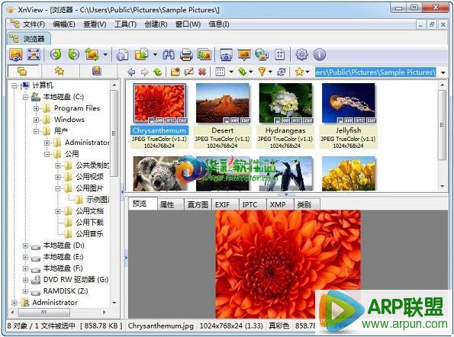The height and width of the screenshot is (337, 454).
Task: Click the about info icon
Action: point(320,54)
